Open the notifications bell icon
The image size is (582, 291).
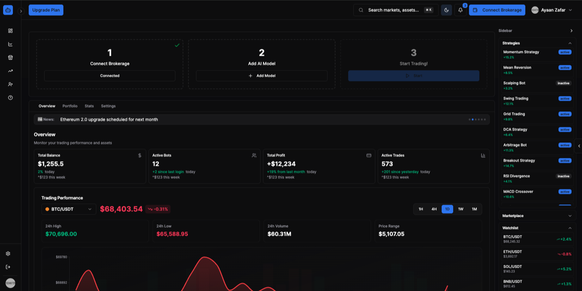click(x=460, y=10)
